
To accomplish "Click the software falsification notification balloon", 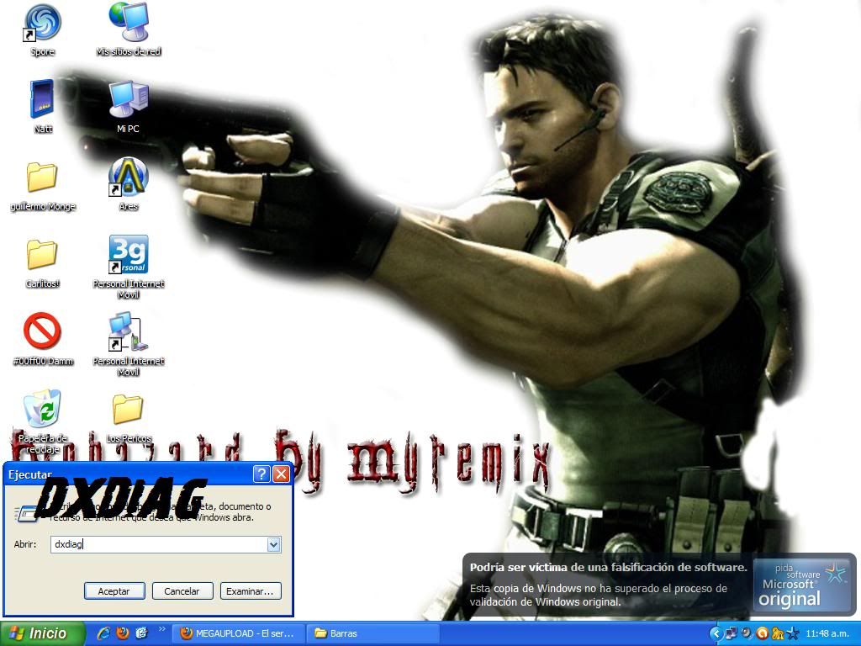I will pos(659,586).
